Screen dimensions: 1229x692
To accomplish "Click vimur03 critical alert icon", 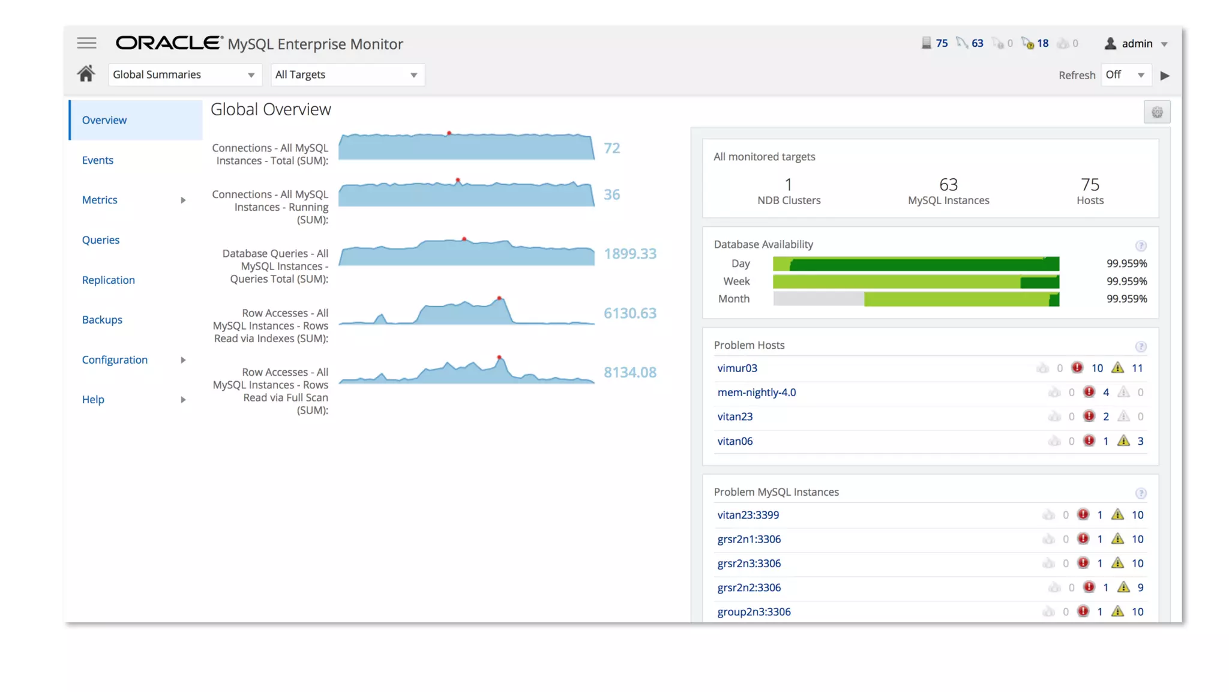I will pos(1077,368).
